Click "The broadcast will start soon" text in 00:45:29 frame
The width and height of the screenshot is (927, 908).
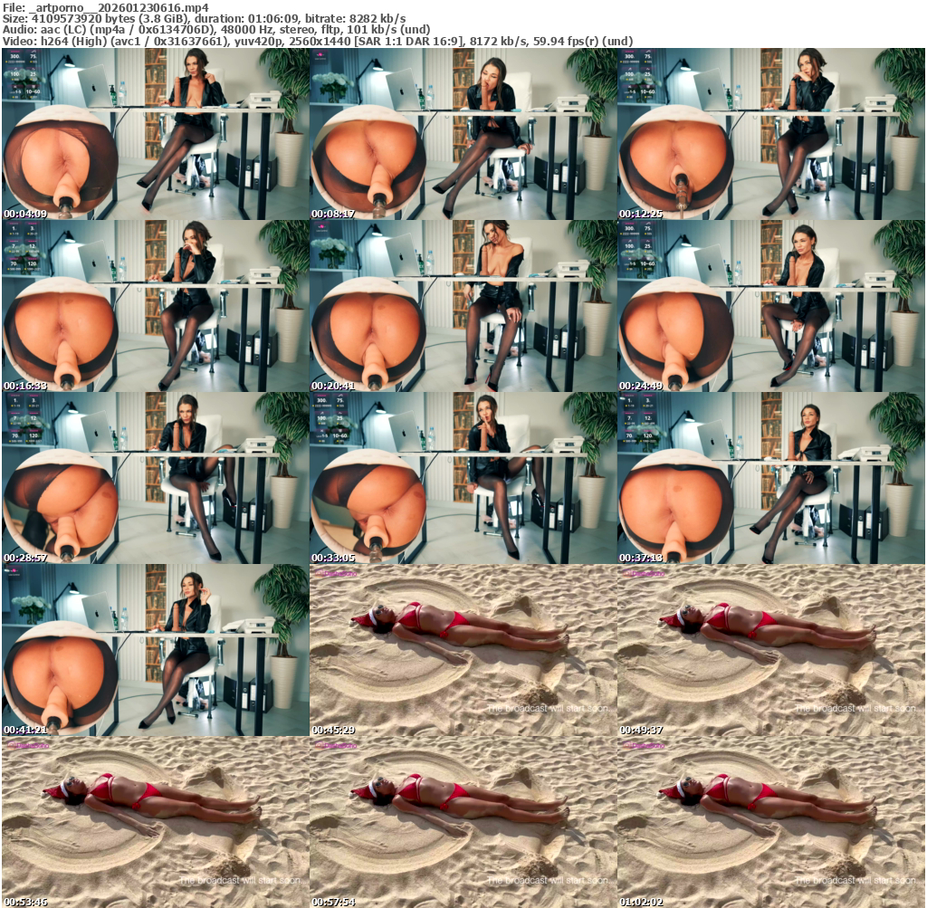pos(546,708)
